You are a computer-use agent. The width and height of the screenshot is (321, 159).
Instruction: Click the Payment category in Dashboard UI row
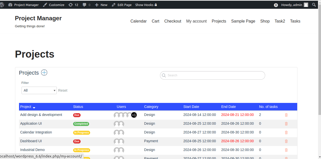pyautogui.click(x=151, y=141)
